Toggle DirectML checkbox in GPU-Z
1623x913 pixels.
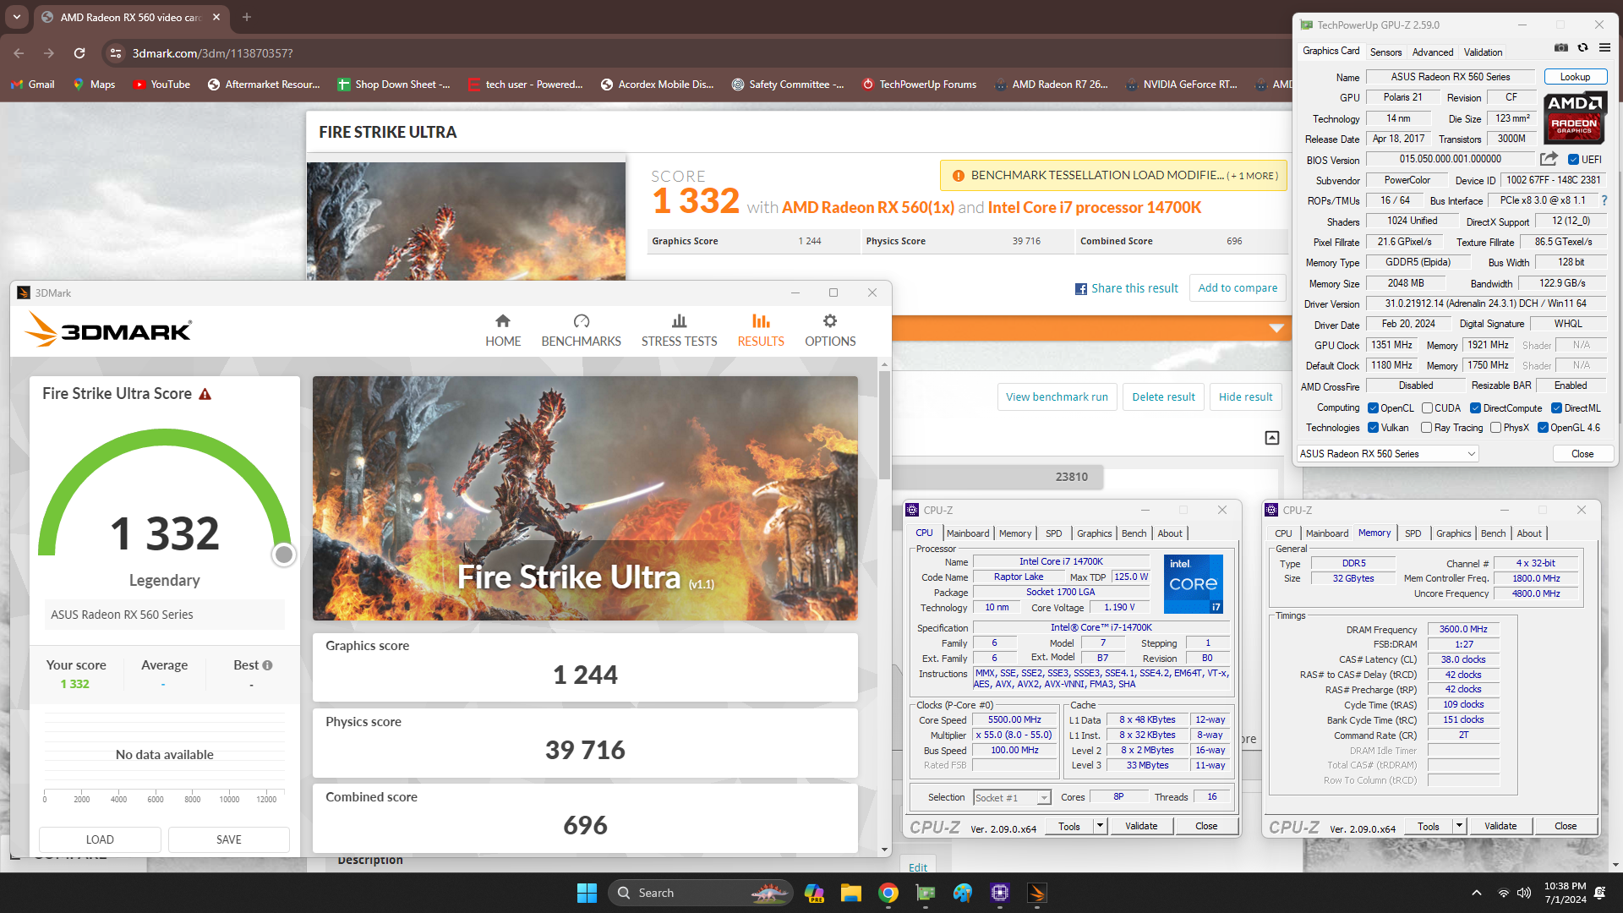coord(1556,408)
